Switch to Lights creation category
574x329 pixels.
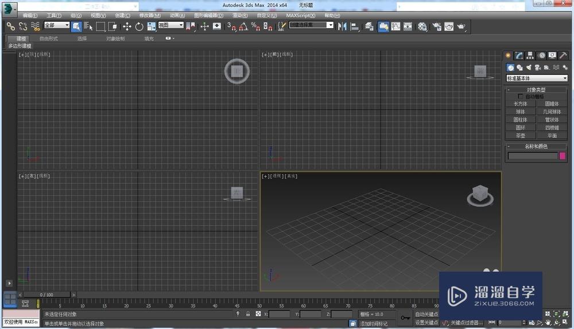click(x=529, y=68)
